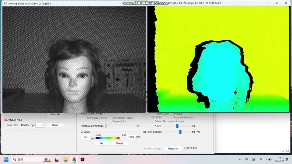Enable the Ply Filter checkbox
The image size is (292, 164).
click(x=186, y=148)
